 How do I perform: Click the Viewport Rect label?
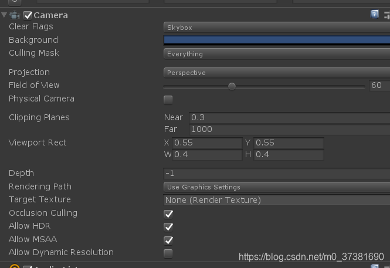38,143
